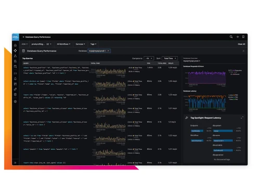260x195 pixels.
Task: Select the Endpoint tag value bar
Action: coord(197,131)
